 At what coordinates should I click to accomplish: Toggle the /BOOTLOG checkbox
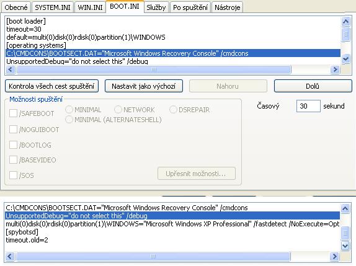[x=13, y=145]
